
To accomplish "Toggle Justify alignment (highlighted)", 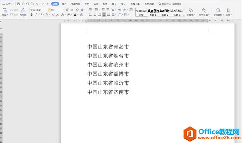I will pyautogui.click(x=104, y=15).
